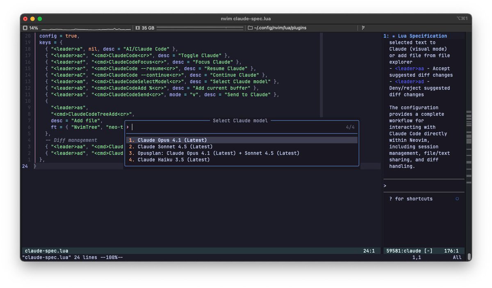Click the "Add current buffer" keymap line

tap(152, 88)
